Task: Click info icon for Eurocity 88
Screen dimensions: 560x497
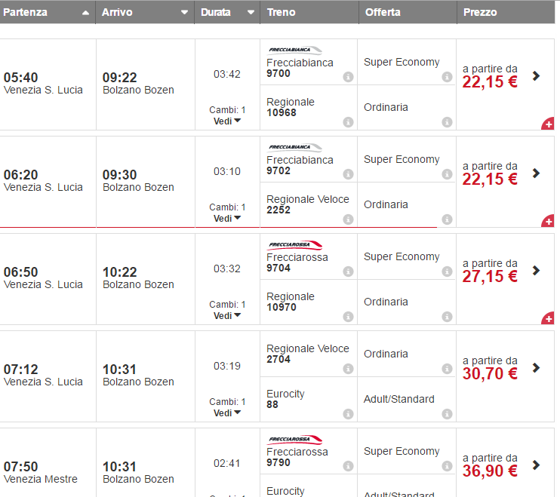Action: tap(348, 414)
